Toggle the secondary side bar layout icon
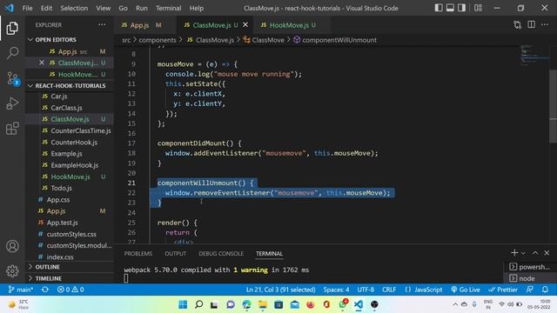557x313 pixels. point(461,8)
